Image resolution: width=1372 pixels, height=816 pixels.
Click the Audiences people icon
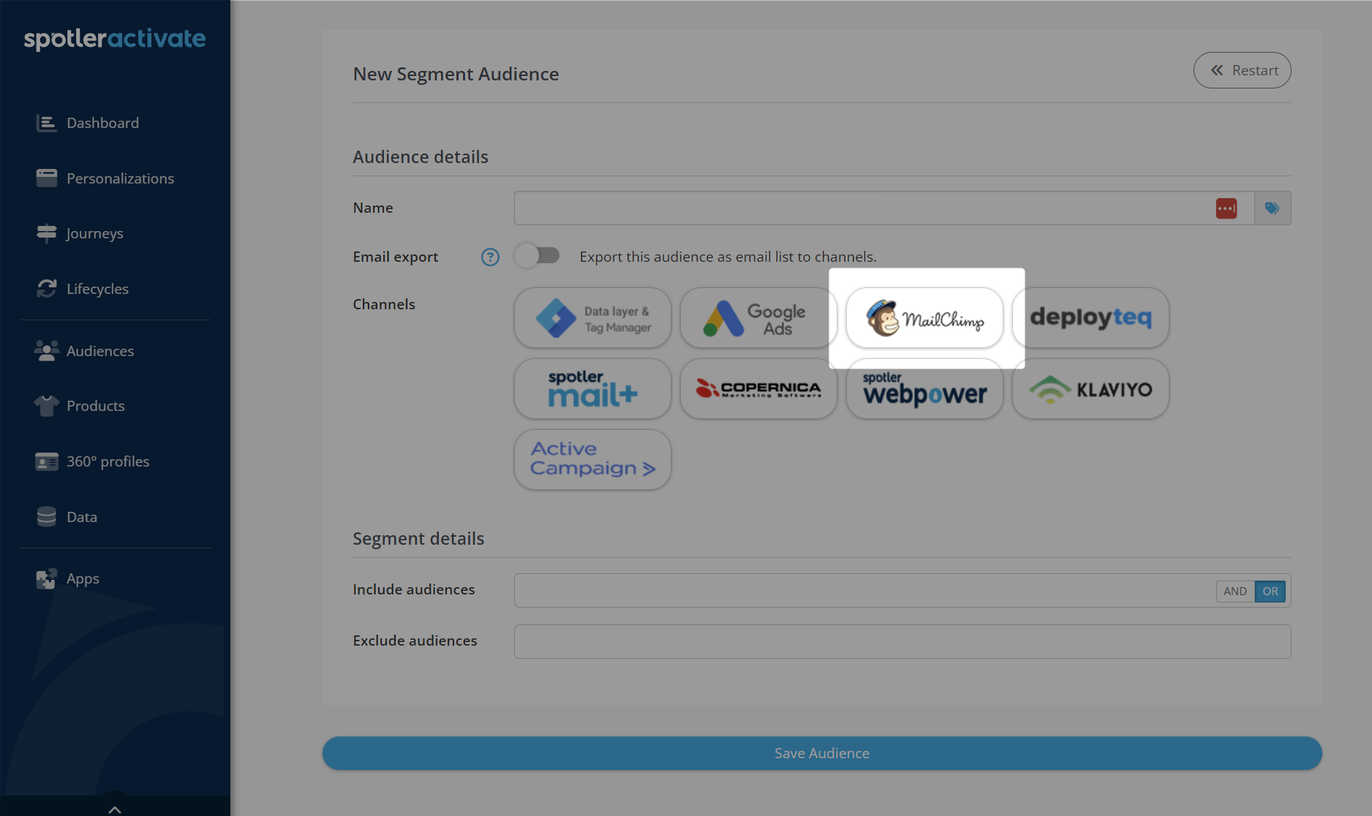(x=46, y=351)
